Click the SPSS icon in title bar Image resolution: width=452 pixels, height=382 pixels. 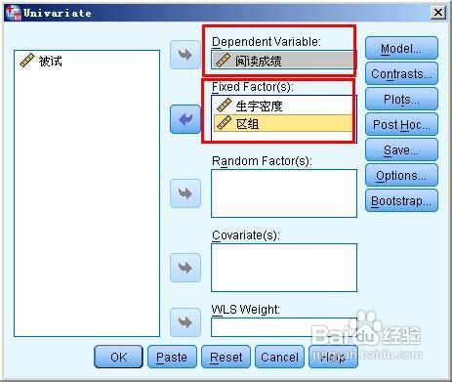point(14,13)
